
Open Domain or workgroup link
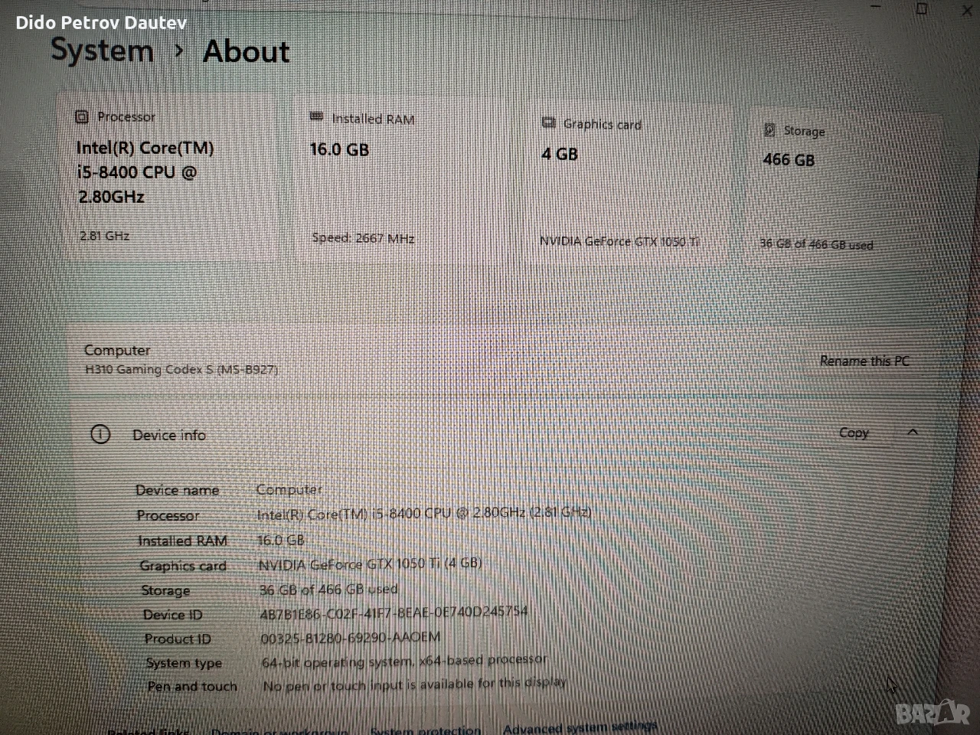pyautogui.click(x=279, y=731)
